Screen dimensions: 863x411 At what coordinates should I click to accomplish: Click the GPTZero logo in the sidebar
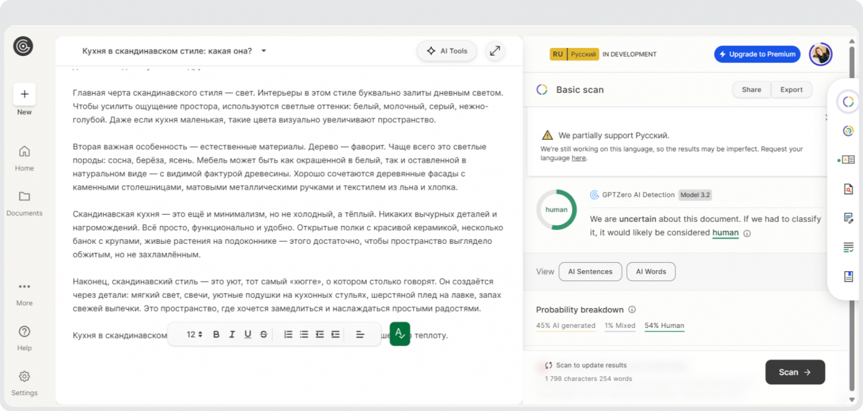tap(23, 46)
